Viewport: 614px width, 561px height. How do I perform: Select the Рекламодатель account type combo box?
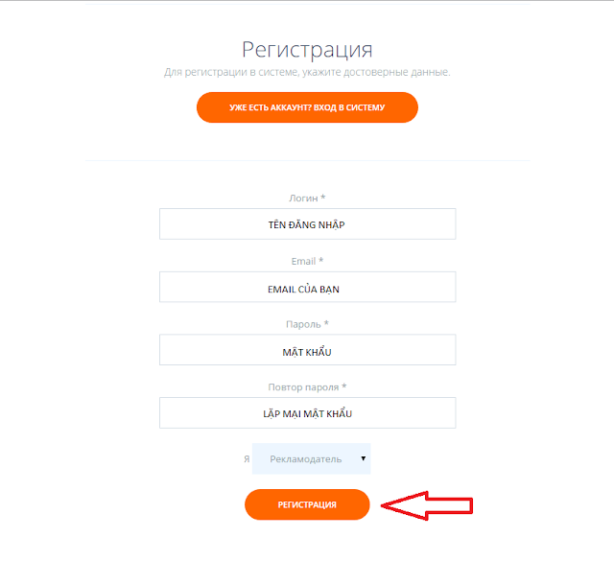pos(311,458)
